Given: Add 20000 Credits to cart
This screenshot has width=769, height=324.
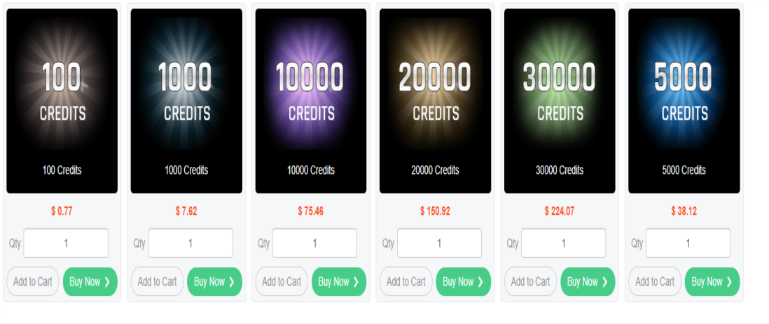Looking at the screenshot, I should pyautogui.click(x=406, y=281).
